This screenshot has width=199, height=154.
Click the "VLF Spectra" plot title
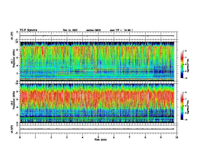(x=28, y=30)
